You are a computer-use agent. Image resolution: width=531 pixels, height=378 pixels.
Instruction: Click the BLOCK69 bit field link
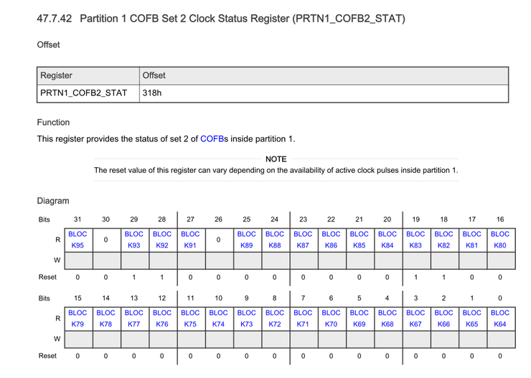click(x=359, y=318)
